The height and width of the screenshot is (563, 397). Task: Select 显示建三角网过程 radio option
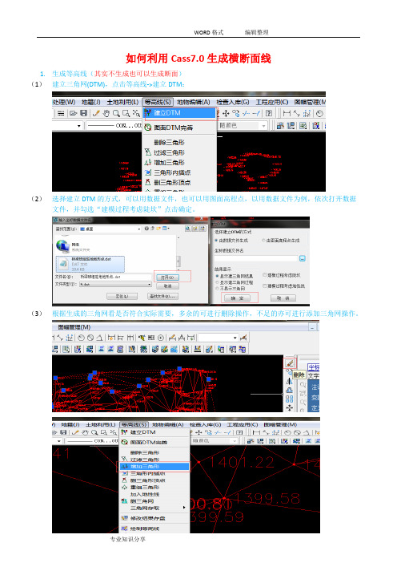(x=217, y=282)
